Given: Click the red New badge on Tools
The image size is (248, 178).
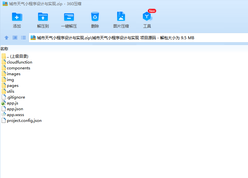Looking at the screenshot, I should [x=152, y=11].
